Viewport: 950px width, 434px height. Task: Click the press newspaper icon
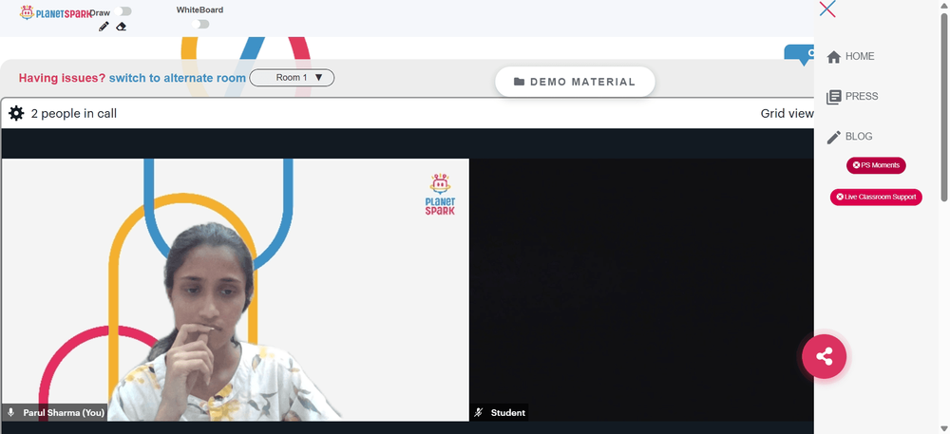[x=834, y=97]
